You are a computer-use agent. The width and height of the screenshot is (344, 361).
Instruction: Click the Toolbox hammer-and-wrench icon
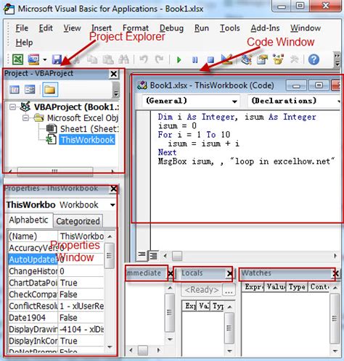click(294, 59)
